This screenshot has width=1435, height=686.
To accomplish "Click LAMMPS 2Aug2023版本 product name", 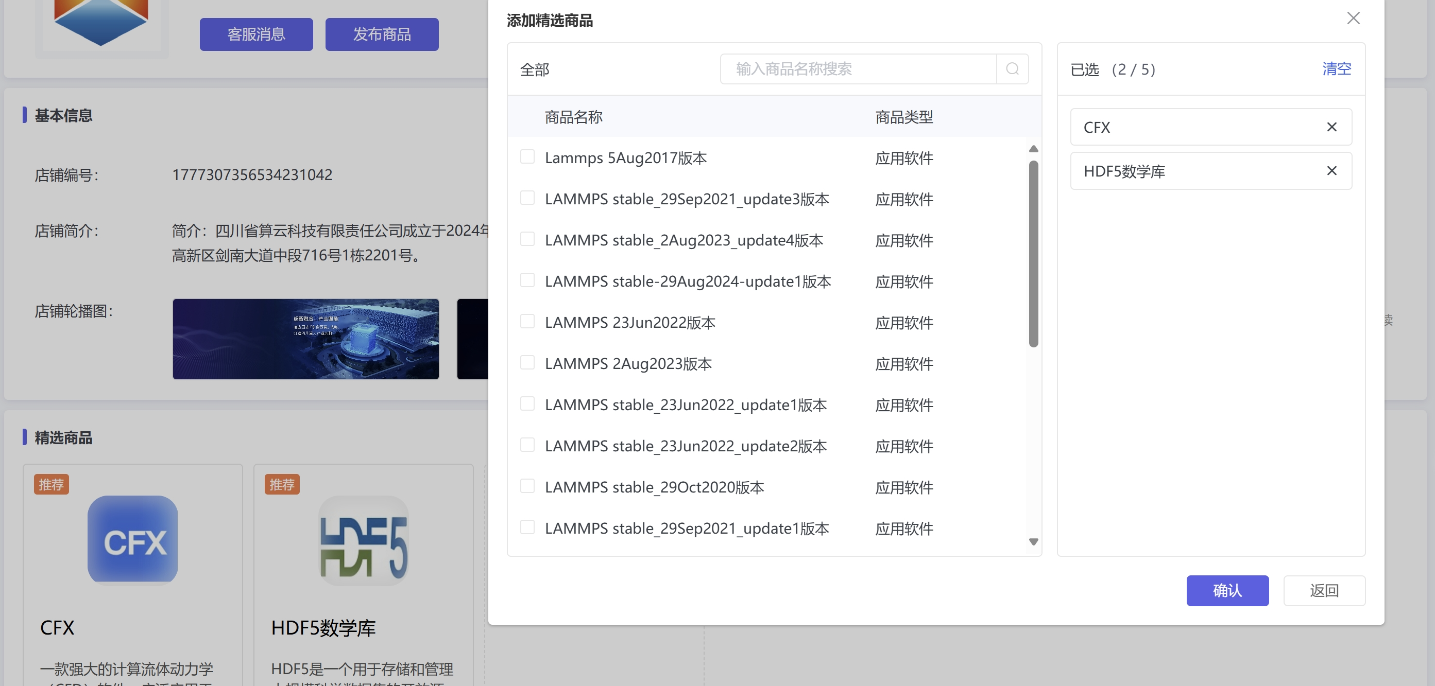I will 628,364.
